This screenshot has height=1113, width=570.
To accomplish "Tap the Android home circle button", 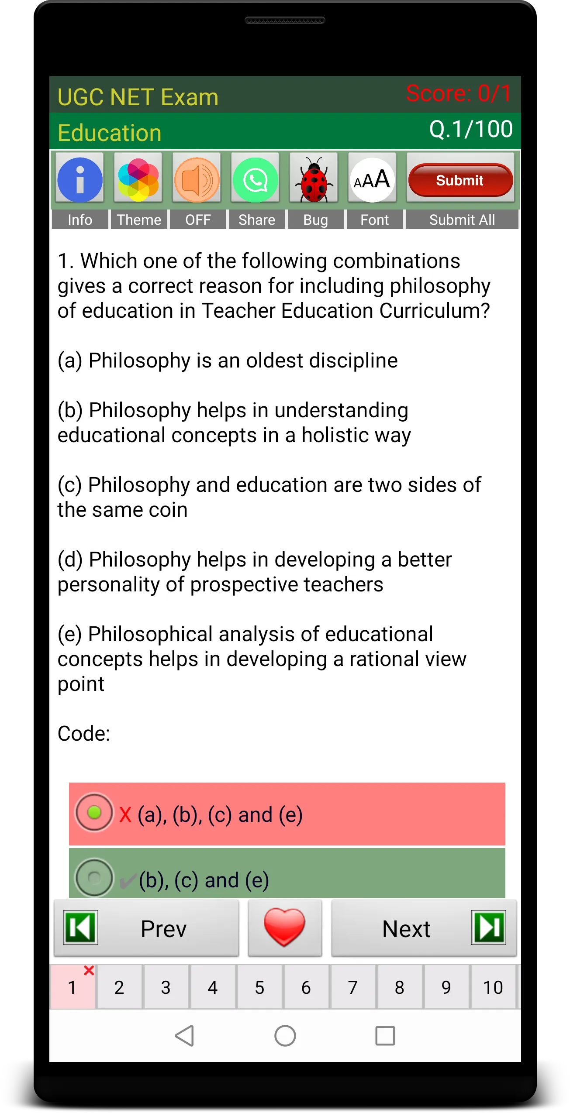I will 285,1035.
